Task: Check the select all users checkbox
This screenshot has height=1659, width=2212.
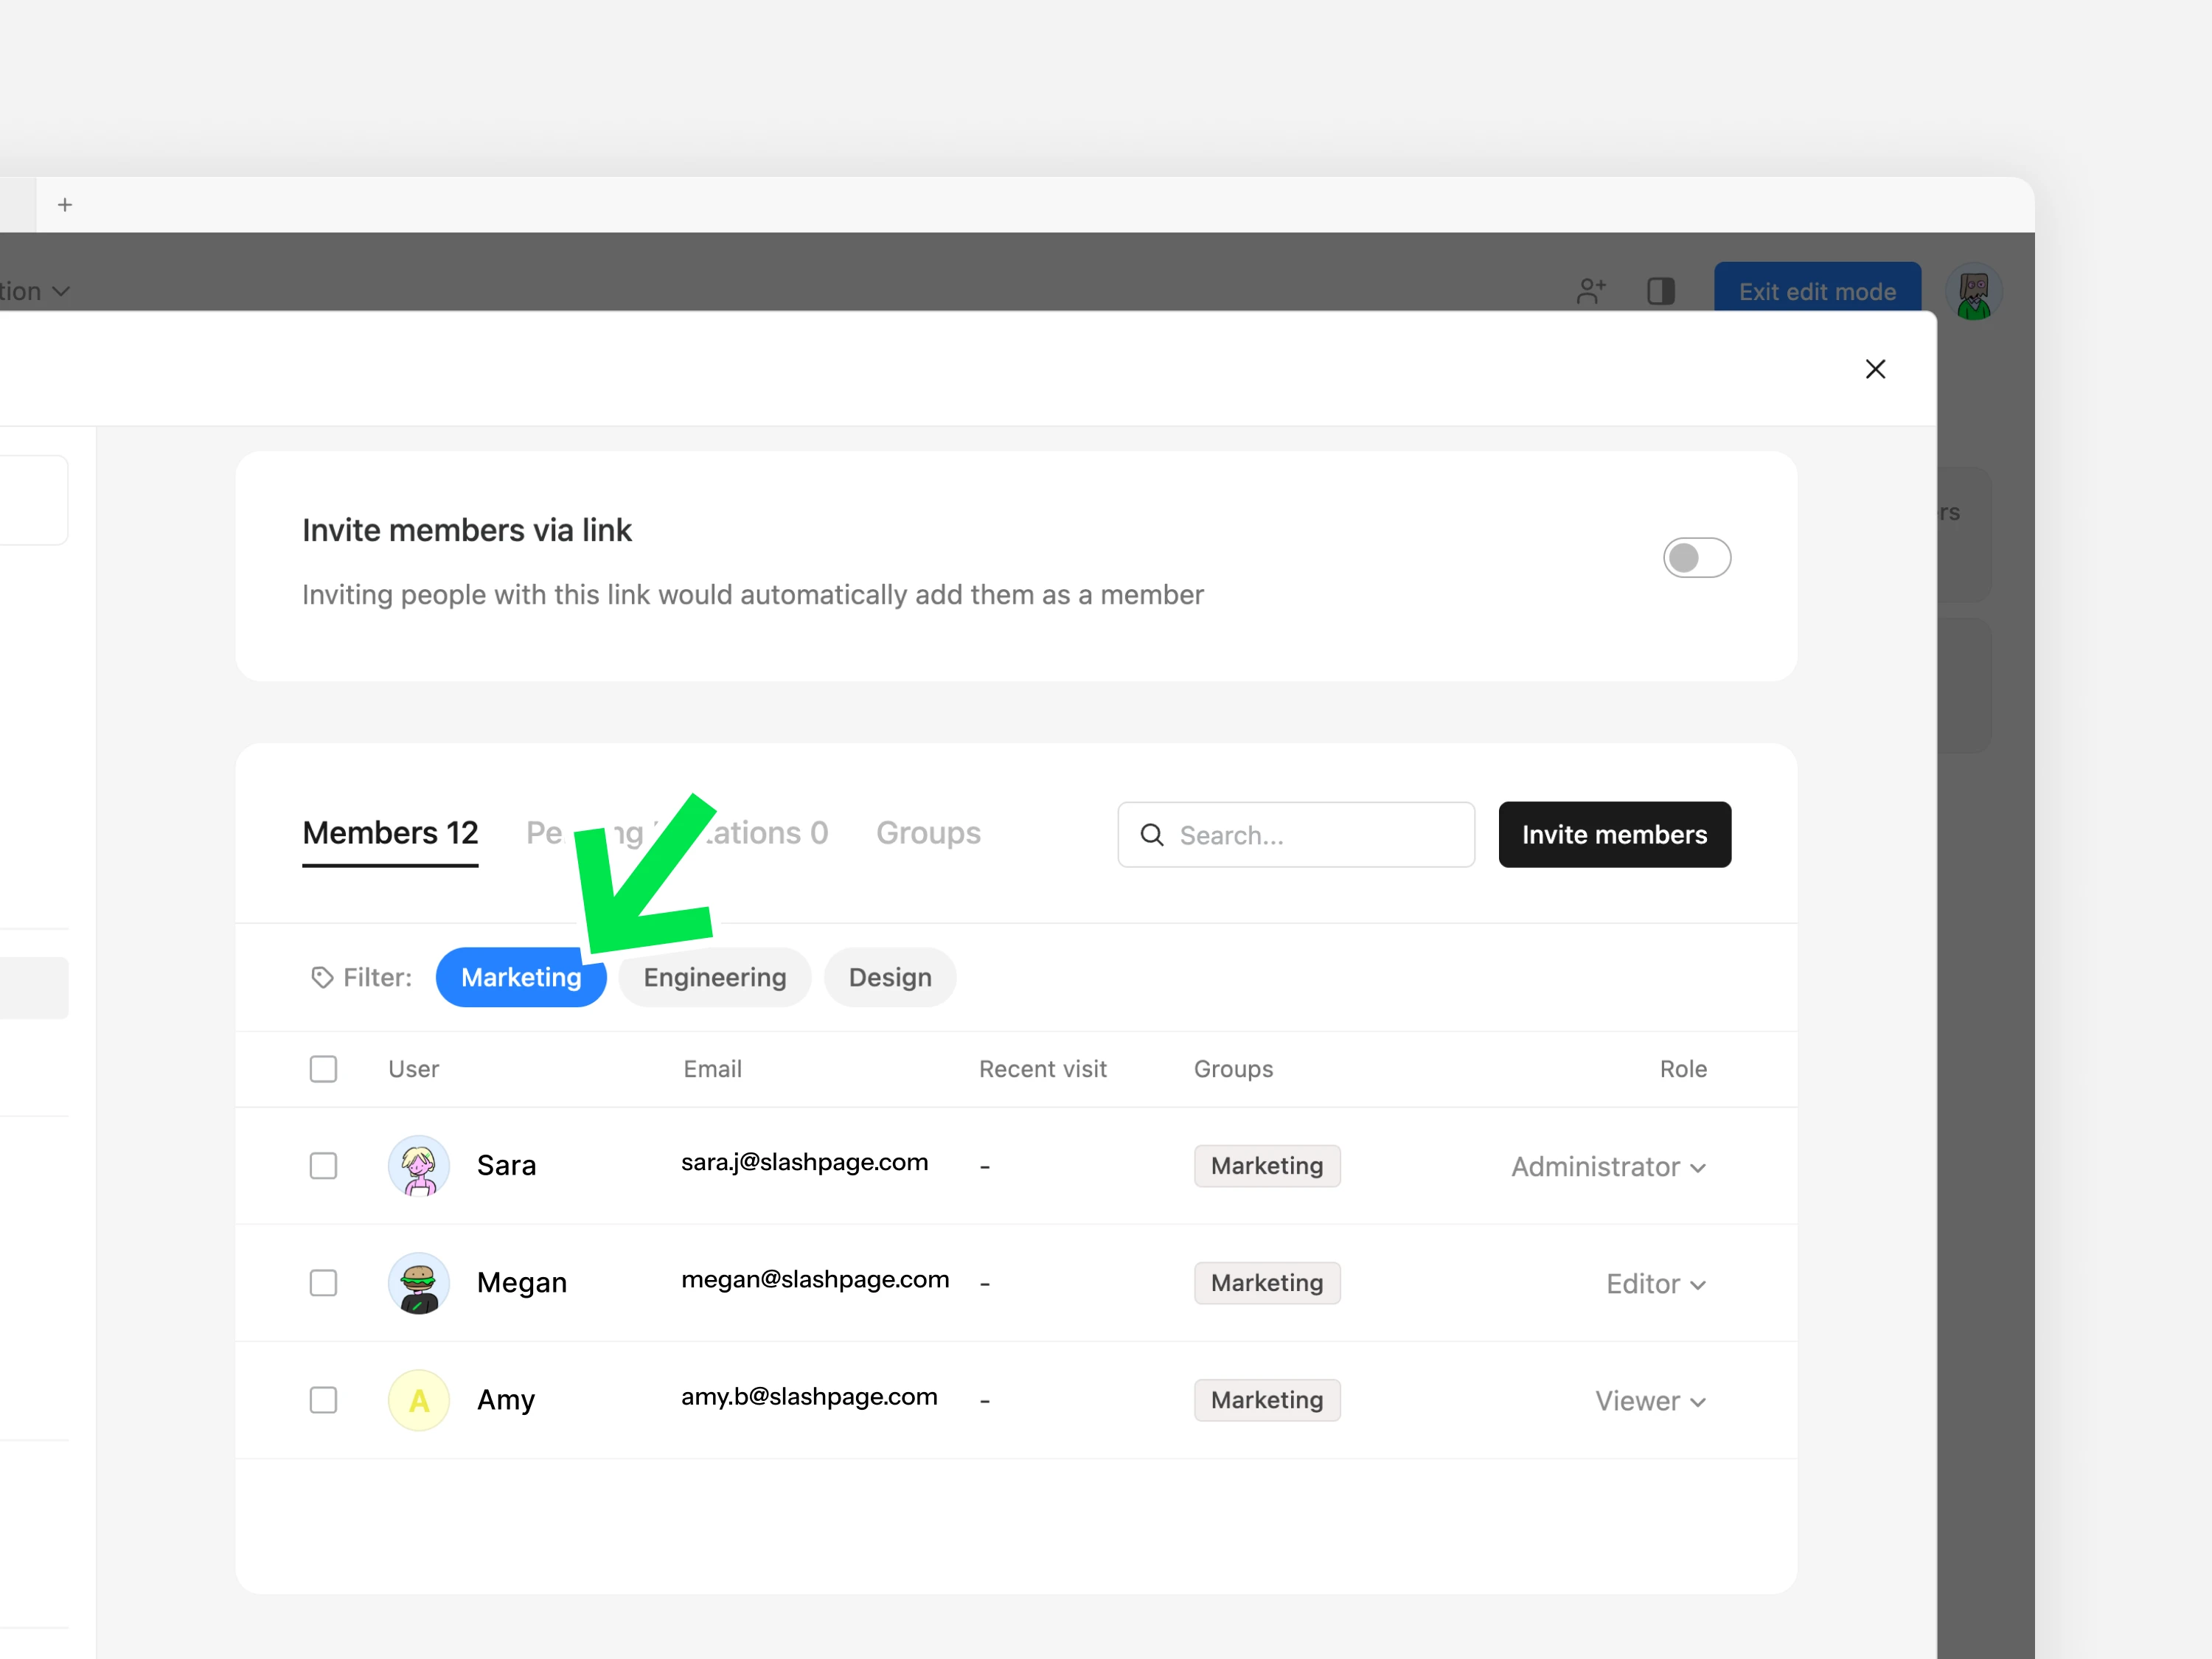Action: click(323, 1069)
